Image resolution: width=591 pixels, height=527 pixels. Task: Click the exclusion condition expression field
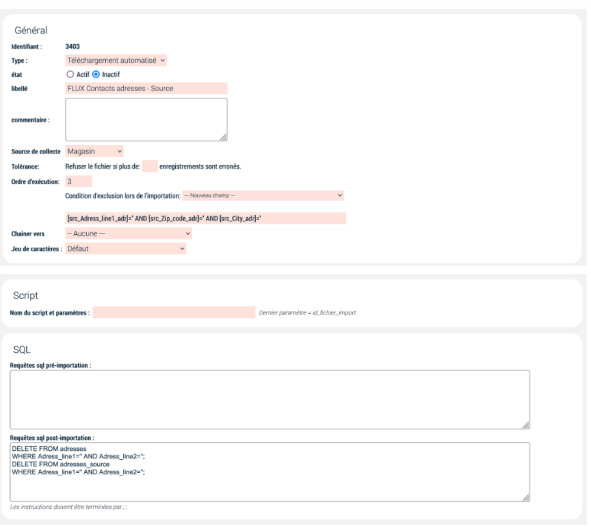(206, 218)
